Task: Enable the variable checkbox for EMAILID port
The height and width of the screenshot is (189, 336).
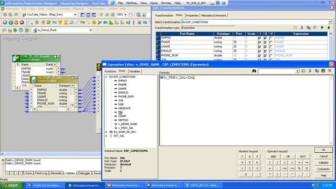Action: (x=271, y=51)
